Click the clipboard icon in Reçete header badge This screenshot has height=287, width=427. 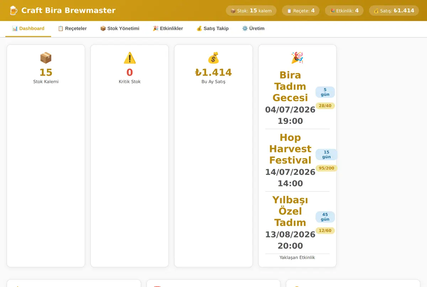click(289, 11)
